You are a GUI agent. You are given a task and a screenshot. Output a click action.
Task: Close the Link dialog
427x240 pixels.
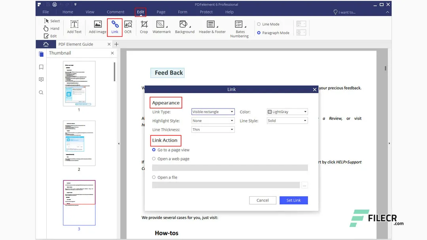tap(315, 90)
